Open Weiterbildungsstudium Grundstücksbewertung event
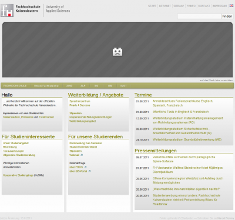 click(187, 139)
